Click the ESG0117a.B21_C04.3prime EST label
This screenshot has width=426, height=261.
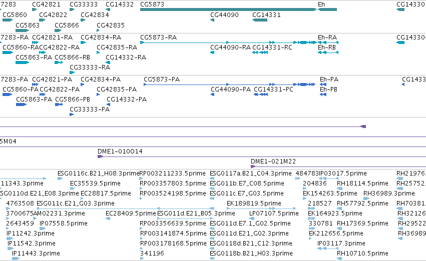coord(251,173)
